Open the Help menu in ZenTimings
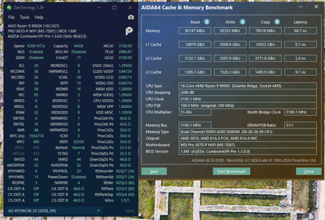This screenshot has width=325, height=220. click(x=39, y=17)
